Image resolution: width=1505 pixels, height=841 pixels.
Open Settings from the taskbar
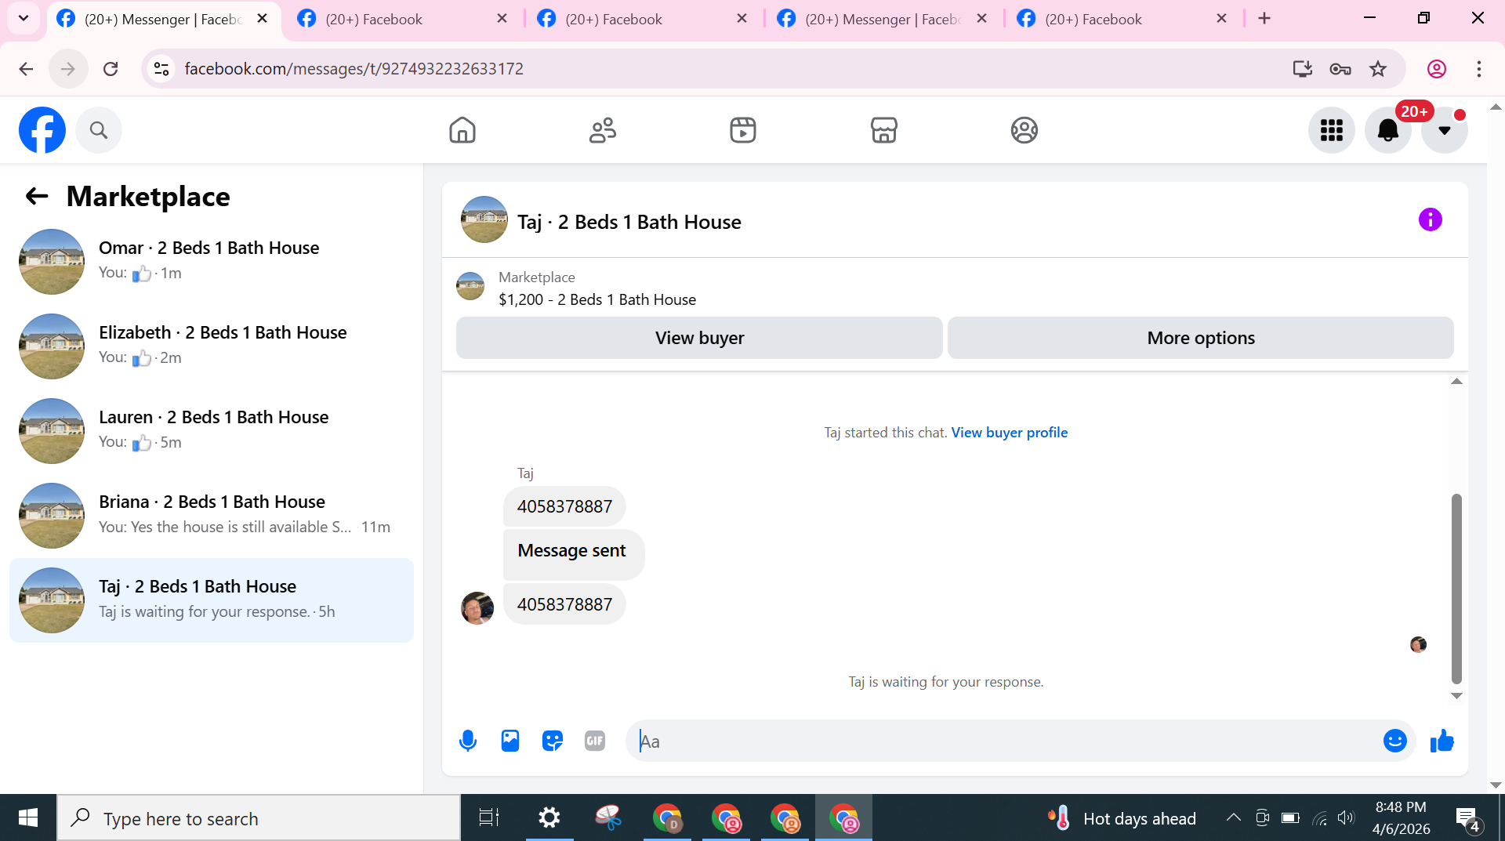(x=549, y=818)
